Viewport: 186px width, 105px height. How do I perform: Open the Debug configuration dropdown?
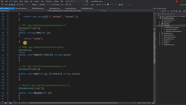point(35,5)
